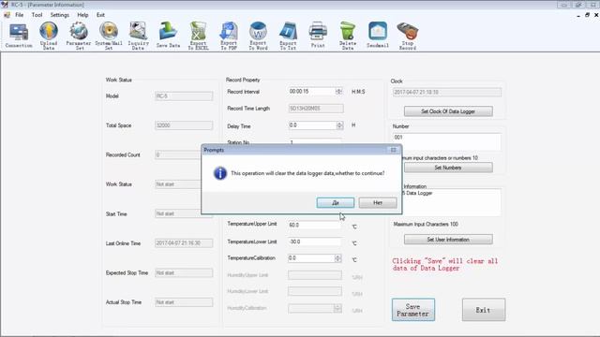600x337 pixels.
Task: Open Parameter Set from toolbar
Action: [79, 36]
